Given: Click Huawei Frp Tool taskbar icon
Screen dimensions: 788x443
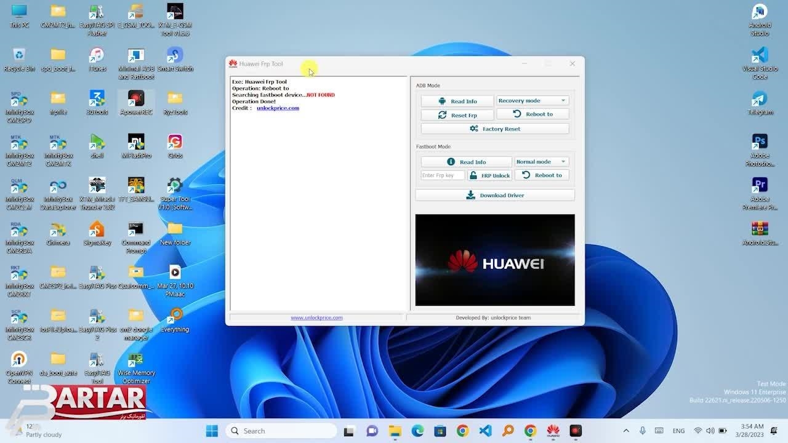Looking at the screenshot, I should pos(553,431).
